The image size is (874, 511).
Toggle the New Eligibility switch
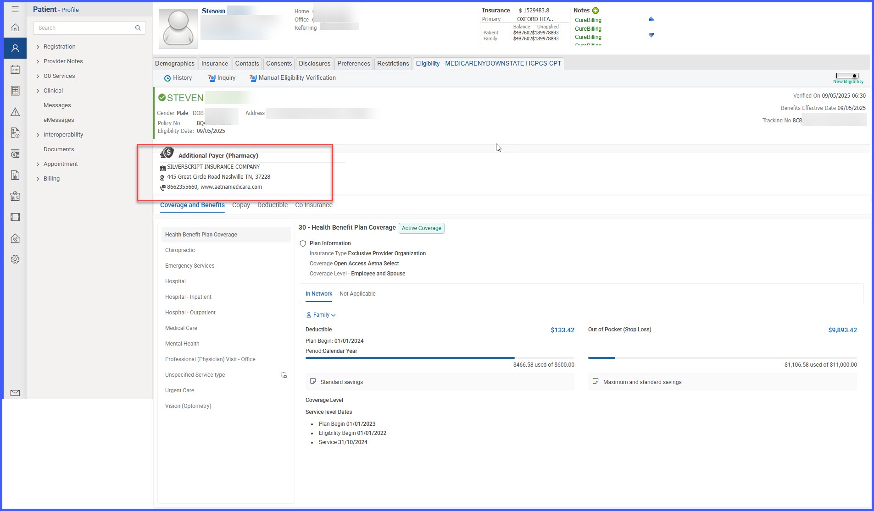[x=847, y=76]
